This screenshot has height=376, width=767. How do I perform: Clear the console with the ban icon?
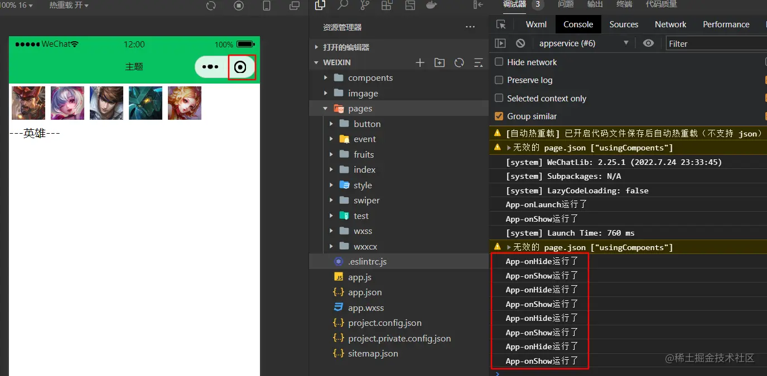point(520,43)
